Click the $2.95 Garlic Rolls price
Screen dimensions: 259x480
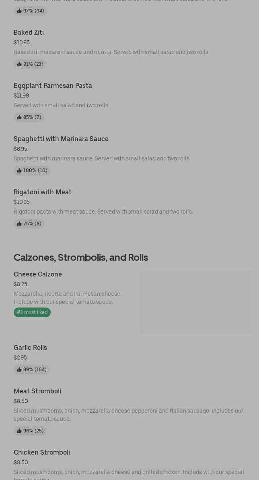click(x=20, y=357)
